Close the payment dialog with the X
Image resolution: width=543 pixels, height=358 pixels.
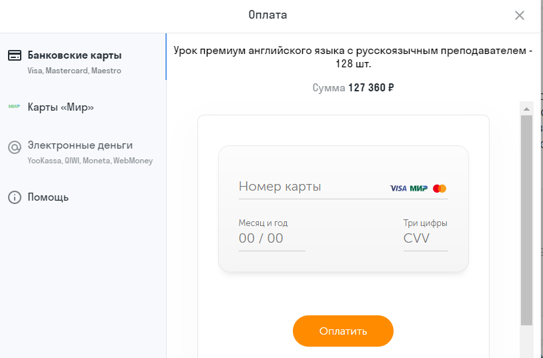tap(520, 15)
